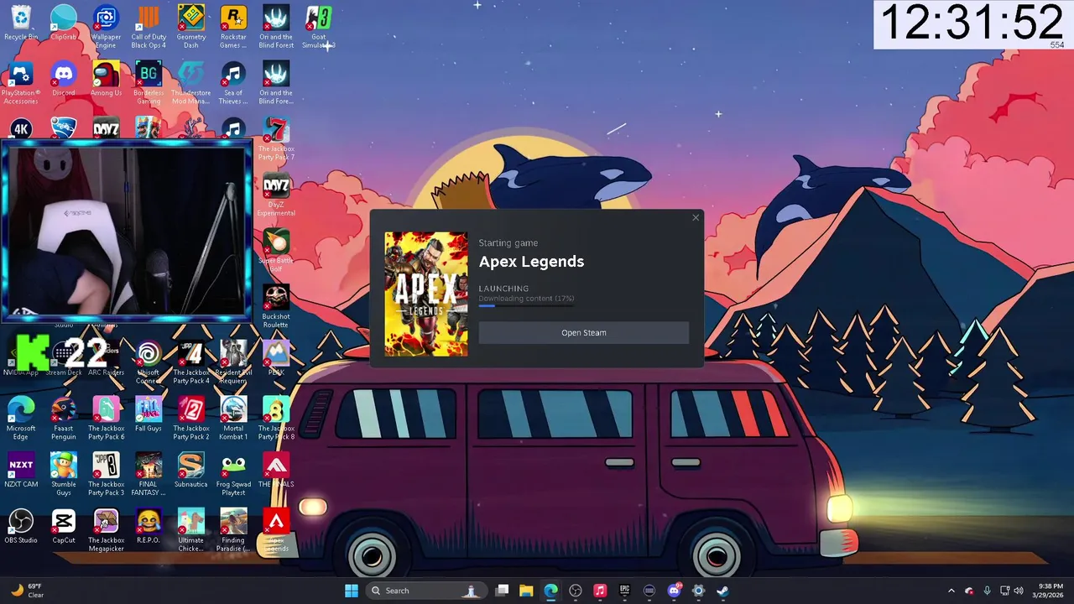Open the Windows Start menu
The image size is (1074, 604).
(352, 591)
